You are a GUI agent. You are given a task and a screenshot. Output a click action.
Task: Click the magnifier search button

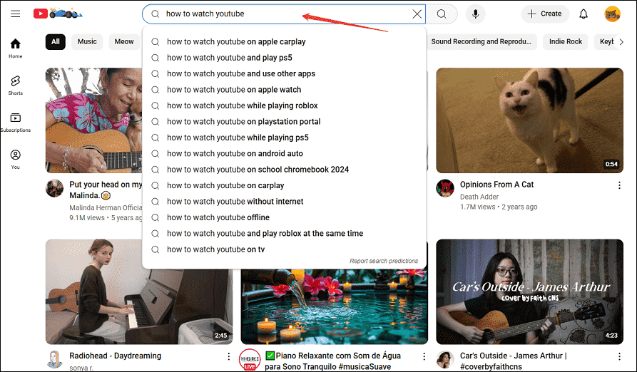(442, 14)
